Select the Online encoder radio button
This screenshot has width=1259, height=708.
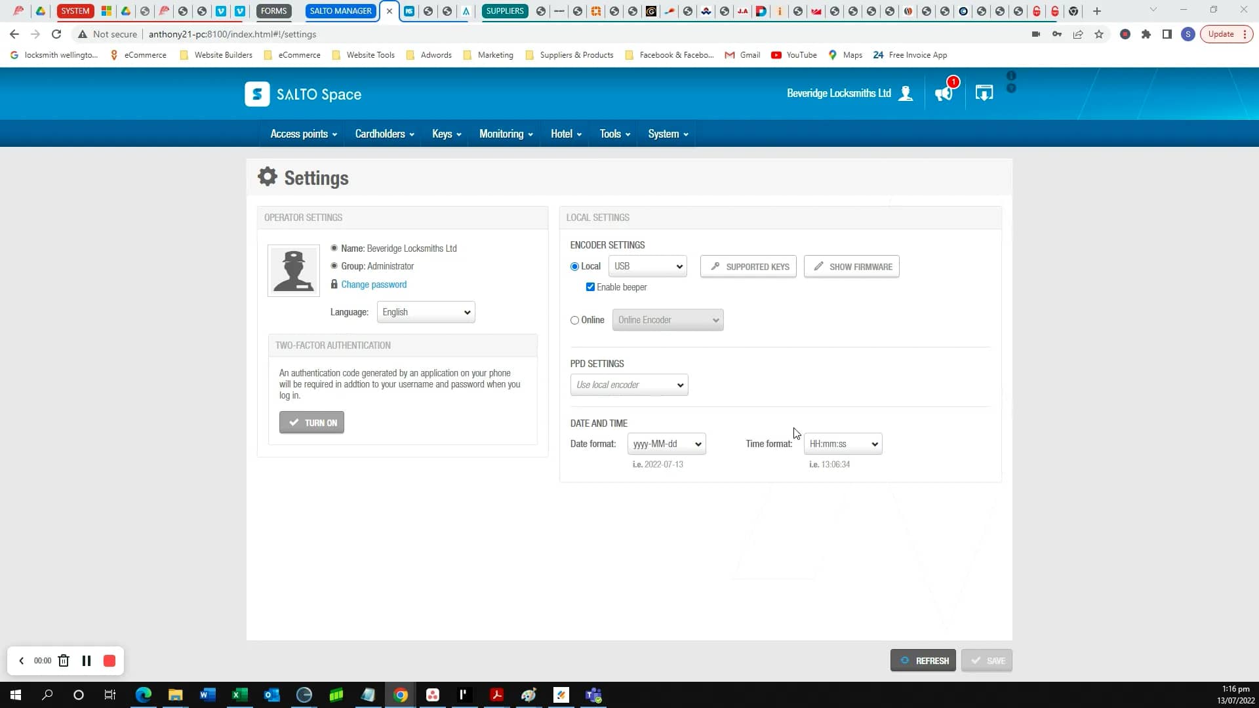574,320
